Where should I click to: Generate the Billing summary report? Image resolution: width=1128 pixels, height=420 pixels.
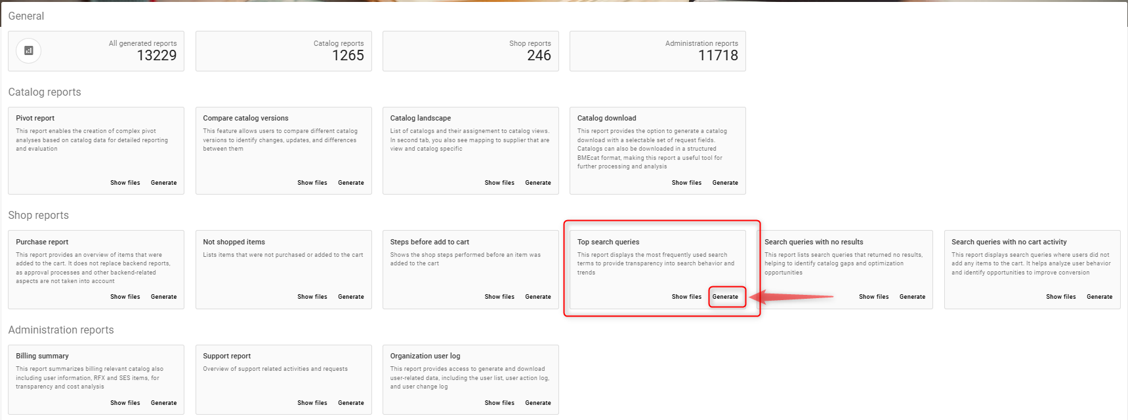(x=163, y=403)
